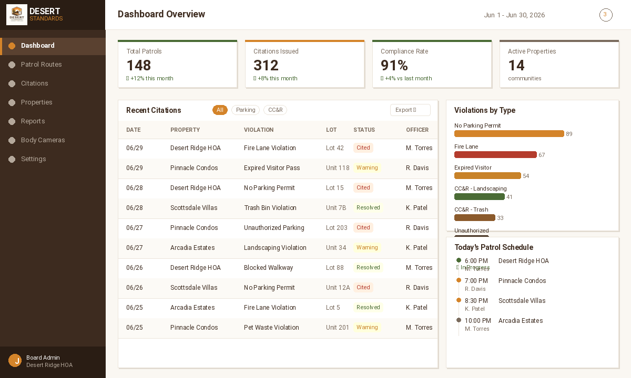Click the Citations sidebar dot icon
The height and width of the screenshot is (378, 631).
12,83
